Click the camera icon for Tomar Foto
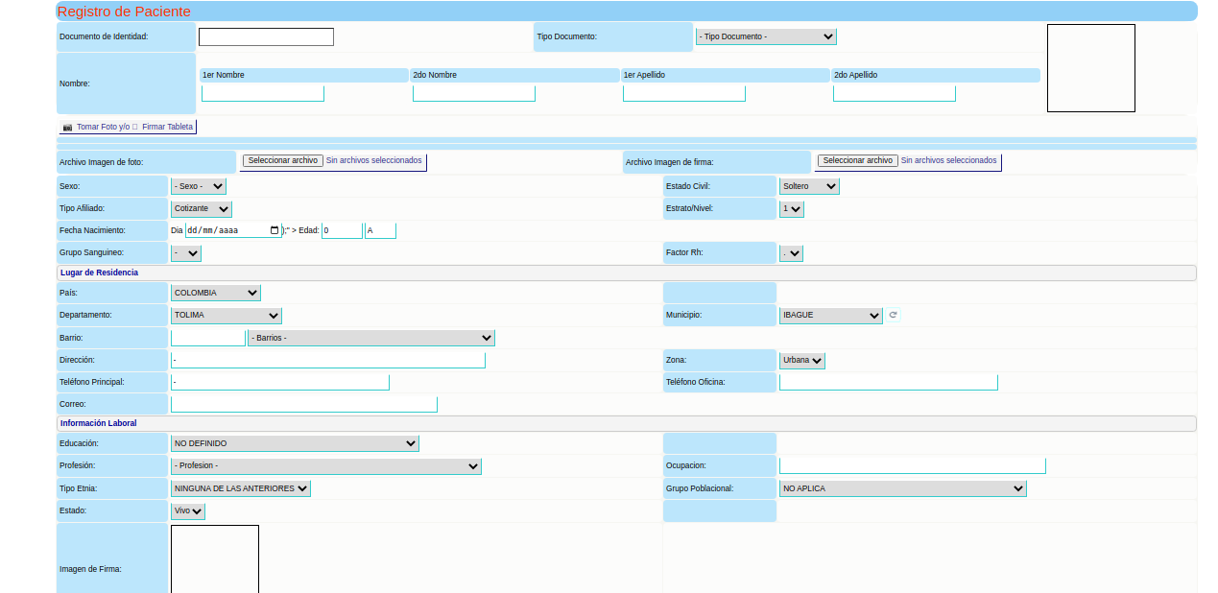Image resolution: width=1218 pixels, height=593 pixels. coord(67,127)
